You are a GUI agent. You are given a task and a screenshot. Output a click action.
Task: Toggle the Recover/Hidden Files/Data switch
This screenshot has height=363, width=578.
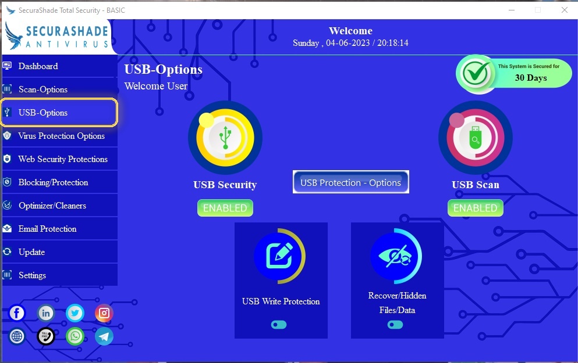(x=395, y=325)
